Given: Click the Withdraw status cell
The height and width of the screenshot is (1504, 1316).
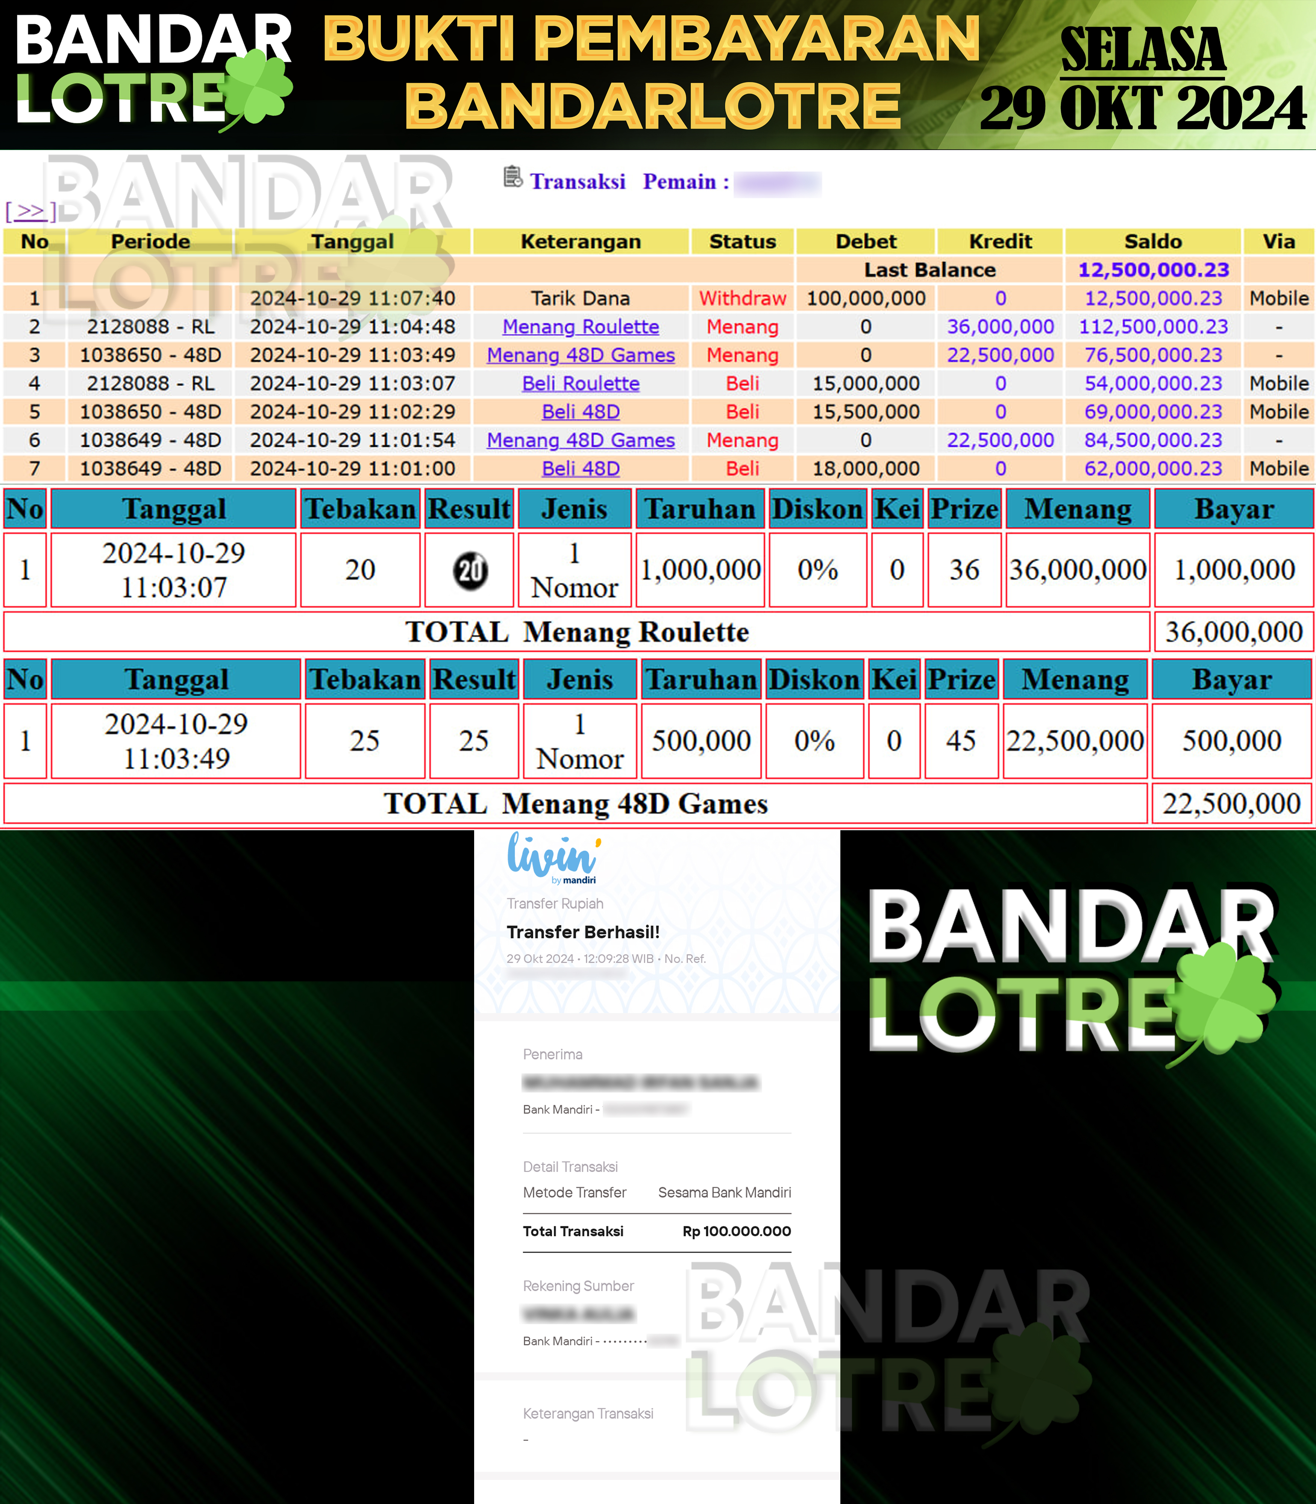Looking at the screenshot, I should click(x=743, y=299).
